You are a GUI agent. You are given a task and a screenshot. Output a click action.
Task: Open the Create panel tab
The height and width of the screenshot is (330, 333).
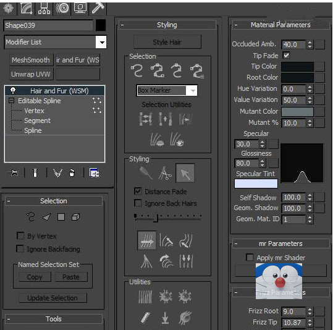(9, 8)
